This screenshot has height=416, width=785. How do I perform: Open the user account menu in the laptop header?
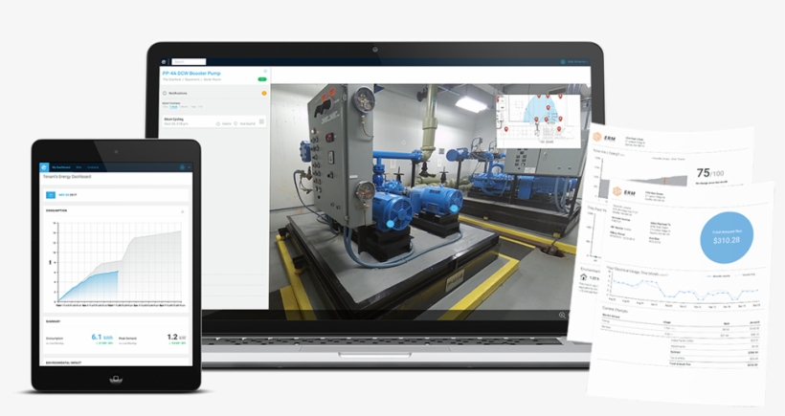click(x=576, y=62)
